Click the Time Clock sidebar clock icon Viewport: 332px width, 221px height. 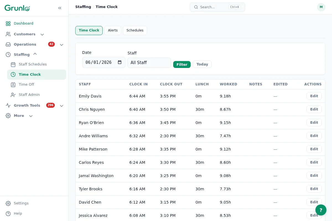[13, 75]
